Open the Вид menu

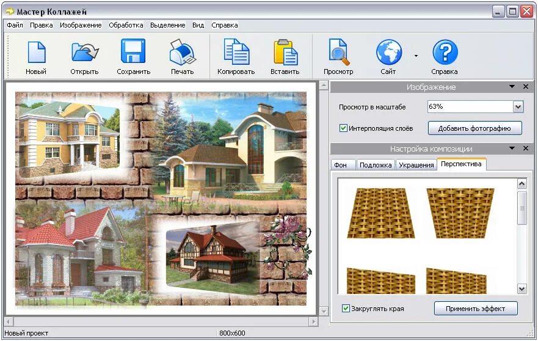point(198,25)
